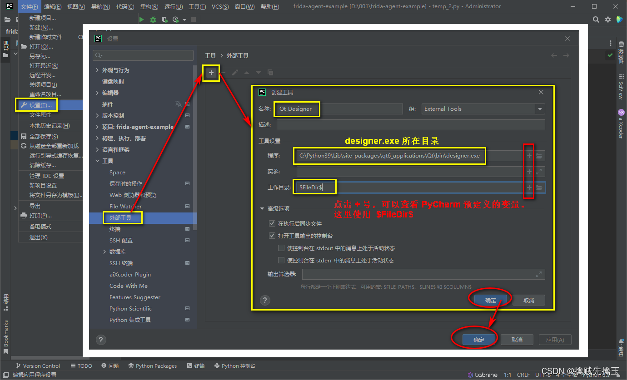627x380 pixels.
Task: Toggle 打开工具输出的控制台 checkbox
Action: (x=272, y=236)
